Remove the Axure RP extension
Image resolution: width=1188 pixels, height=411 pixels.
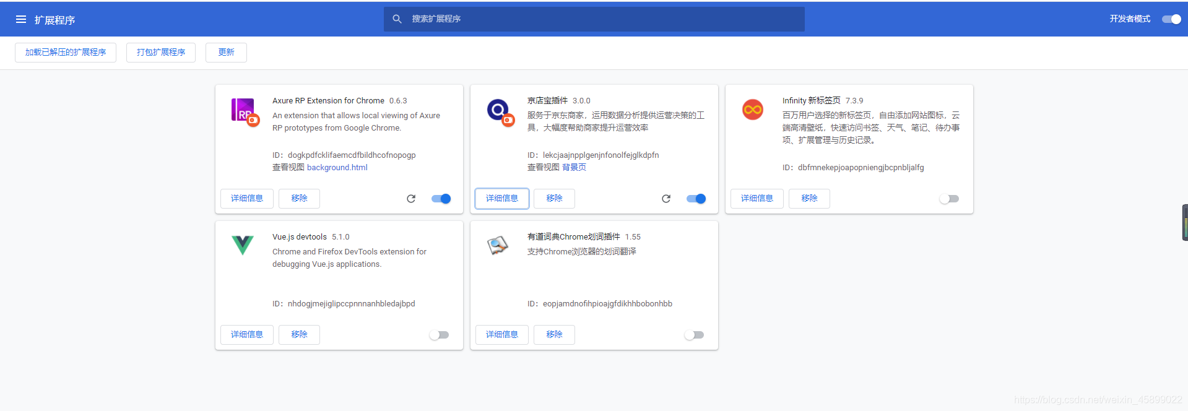[299, 199]
